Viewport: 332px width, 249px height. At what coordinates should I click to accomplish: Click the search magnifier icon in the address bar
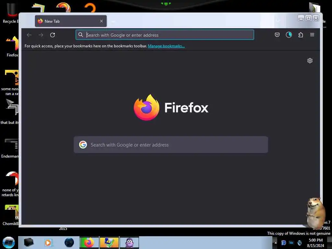81,35
